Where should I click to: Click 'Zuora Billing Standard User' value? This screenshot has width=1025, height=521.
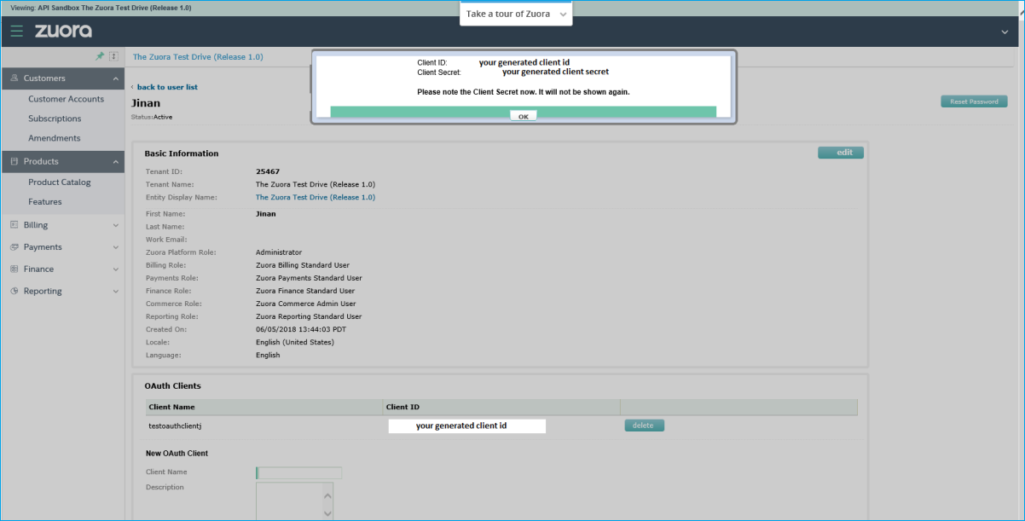click(x=303, y=265)
